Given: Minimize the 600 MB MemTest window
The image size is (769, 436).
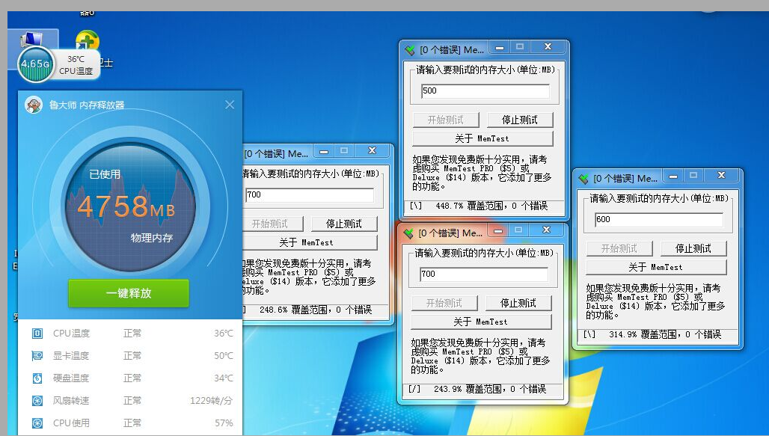Looking at the screenshot, I should [673, 176].
